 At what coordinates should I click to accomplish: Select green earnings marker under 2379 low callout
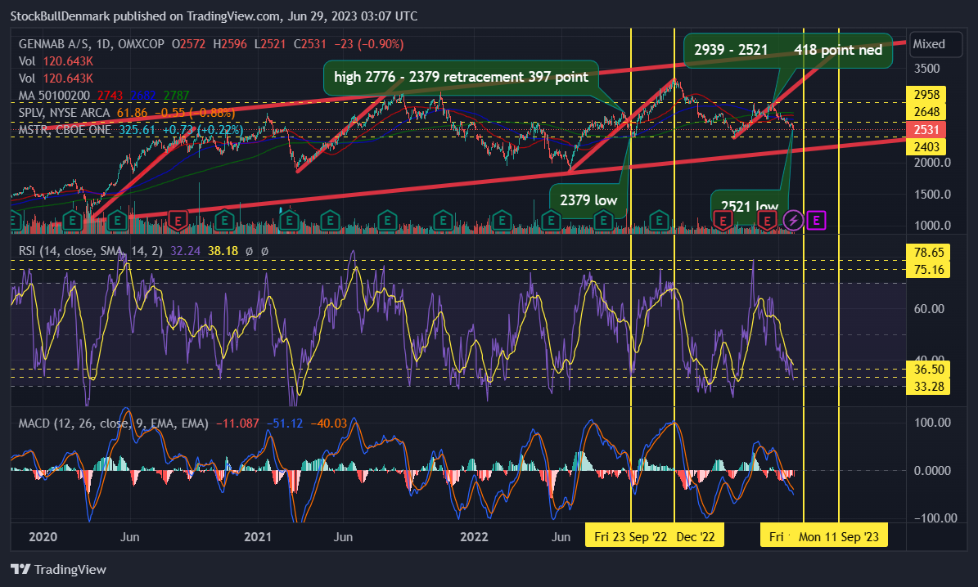coord(603,220)
